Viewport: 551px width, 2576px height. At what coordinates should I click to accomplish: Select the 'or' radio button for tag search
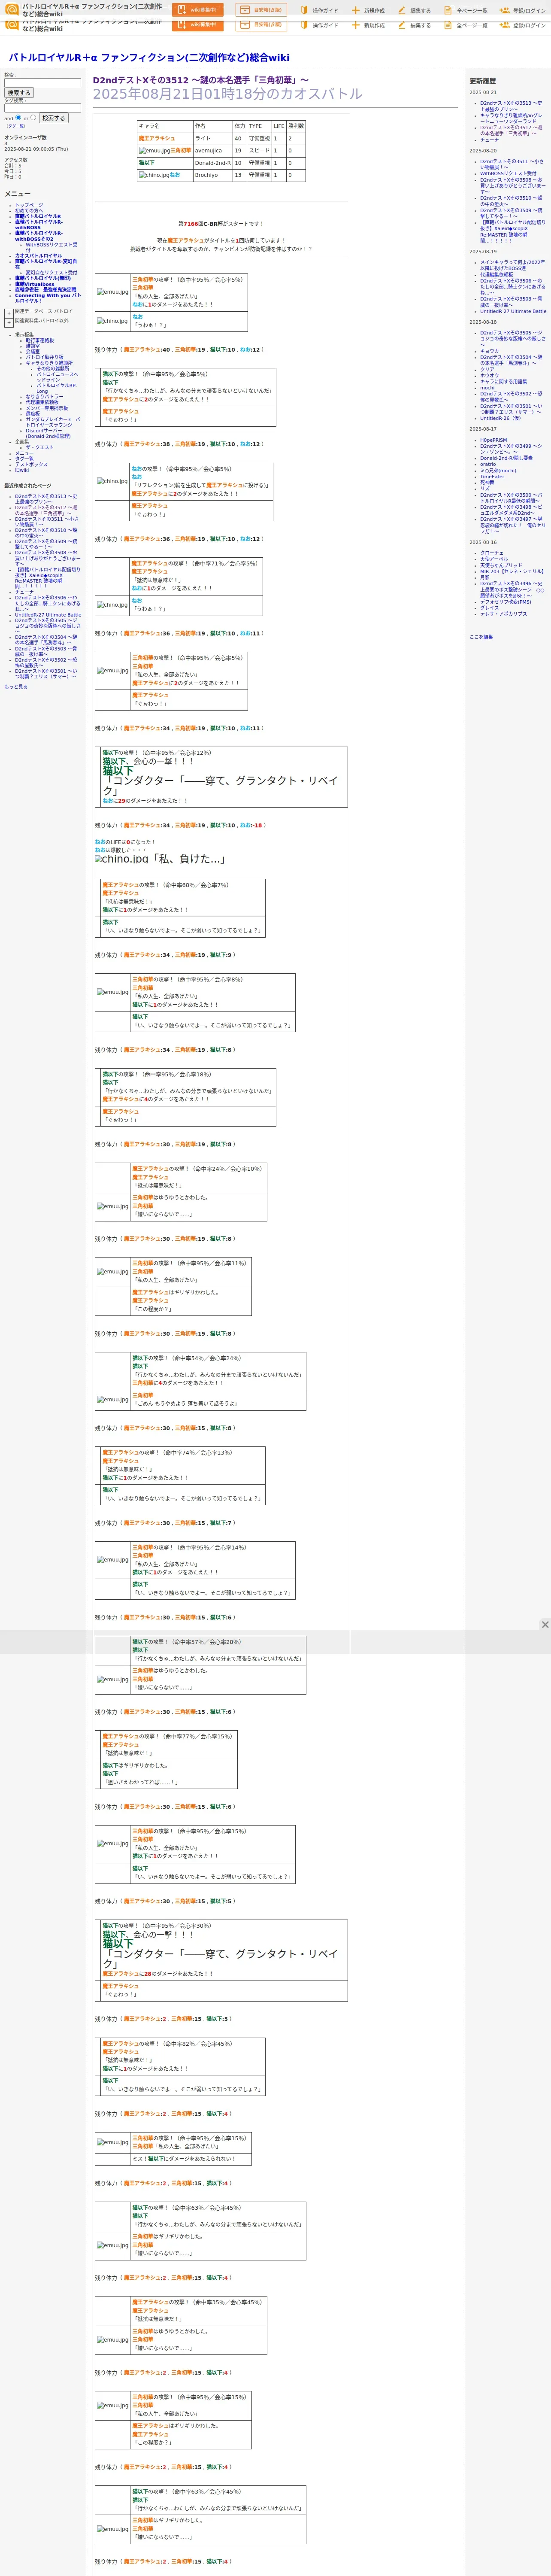click(x=33, y=117)
